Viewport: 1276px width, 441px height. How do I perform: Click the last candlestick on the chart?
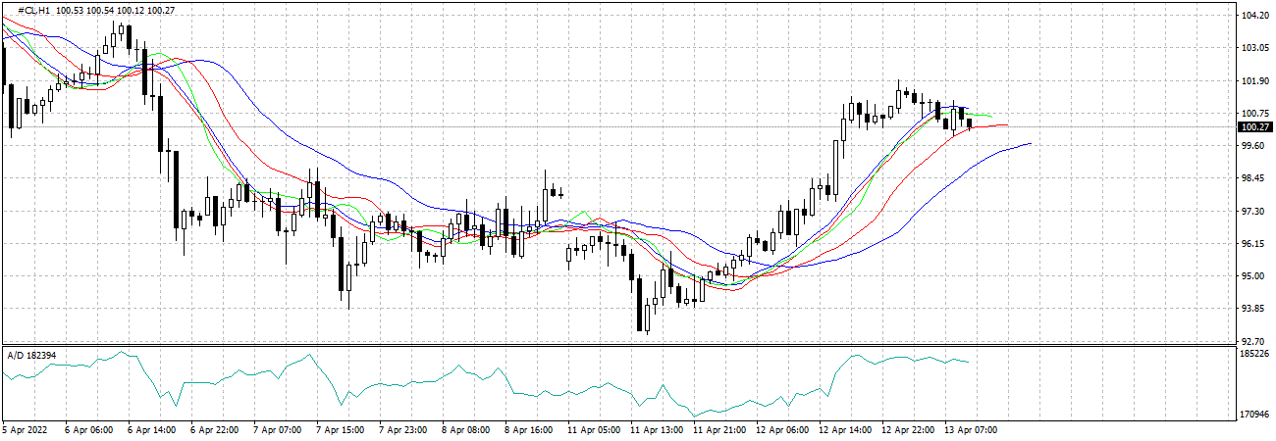970,122
